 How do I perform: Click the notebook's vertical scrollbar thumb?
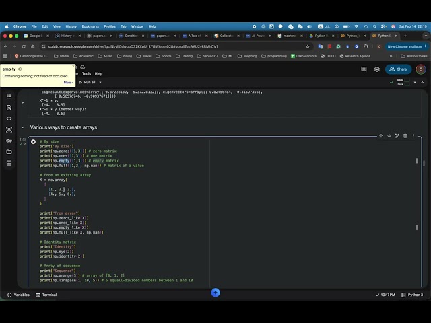424,164
